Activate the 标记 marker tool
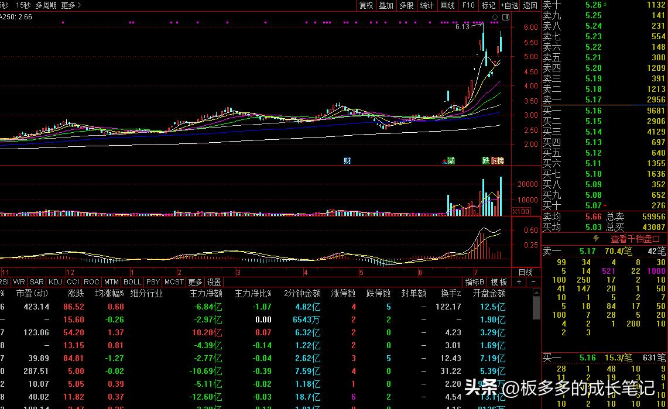 pos(488,5)
